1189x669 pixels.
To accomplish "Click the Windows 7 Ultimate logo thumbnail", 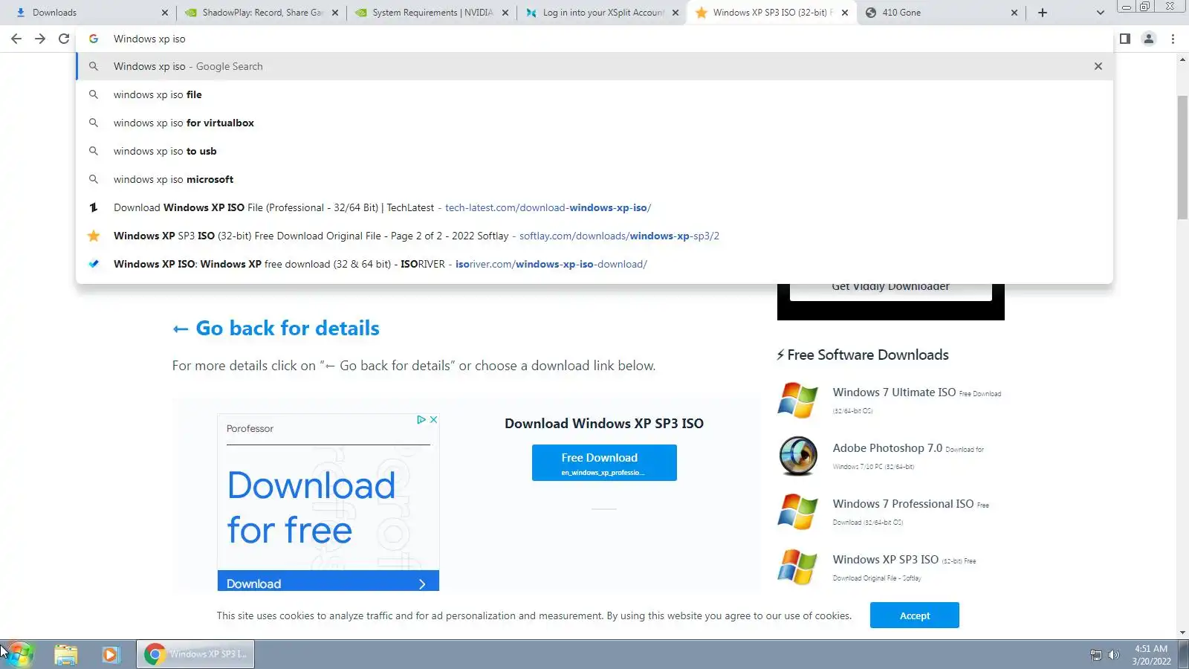I will pyautogui.click(x=798, y=400).
